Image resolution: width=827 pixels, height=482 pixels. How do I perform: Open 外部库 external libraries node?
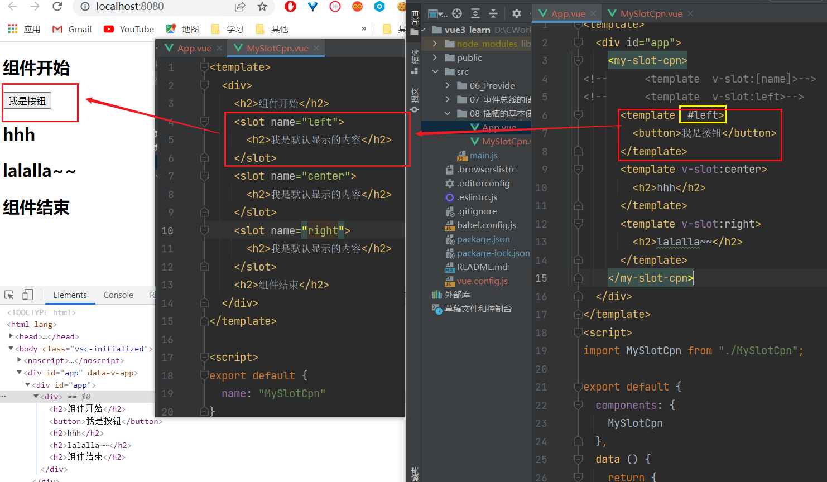pos(451,295)
